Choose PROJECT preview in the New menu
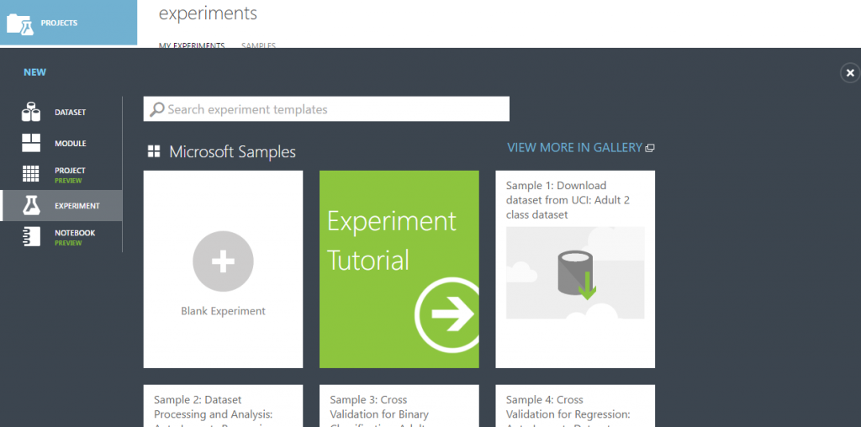 61,175
